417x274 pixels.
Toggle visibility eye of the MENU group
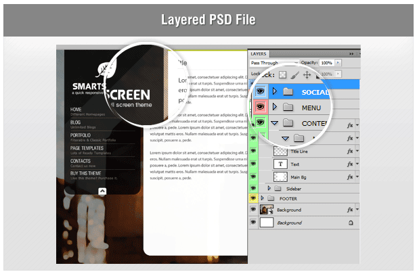260,107
